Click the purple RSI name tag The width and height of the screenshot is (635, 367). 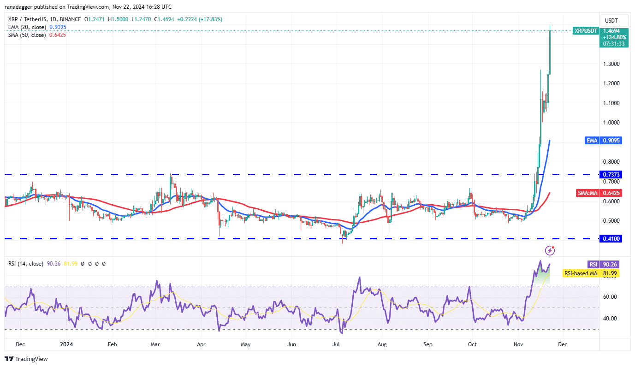pos(593,265)
